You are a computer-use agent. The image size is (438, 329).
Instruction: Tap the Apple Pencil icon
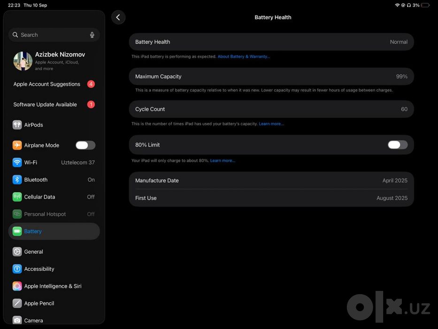point(17,303)
